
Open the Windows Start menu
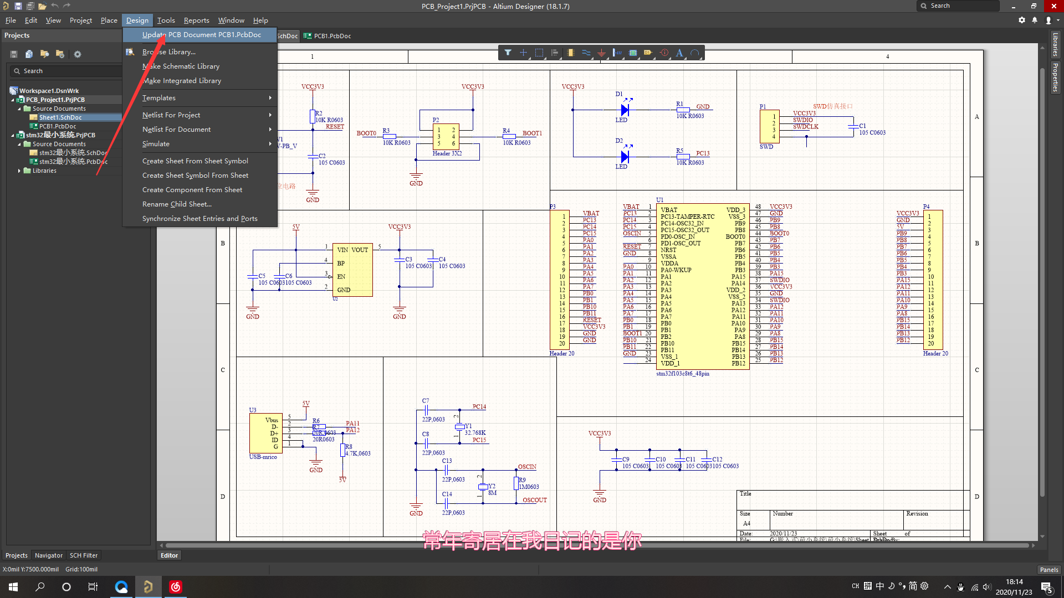coord(13,587)
